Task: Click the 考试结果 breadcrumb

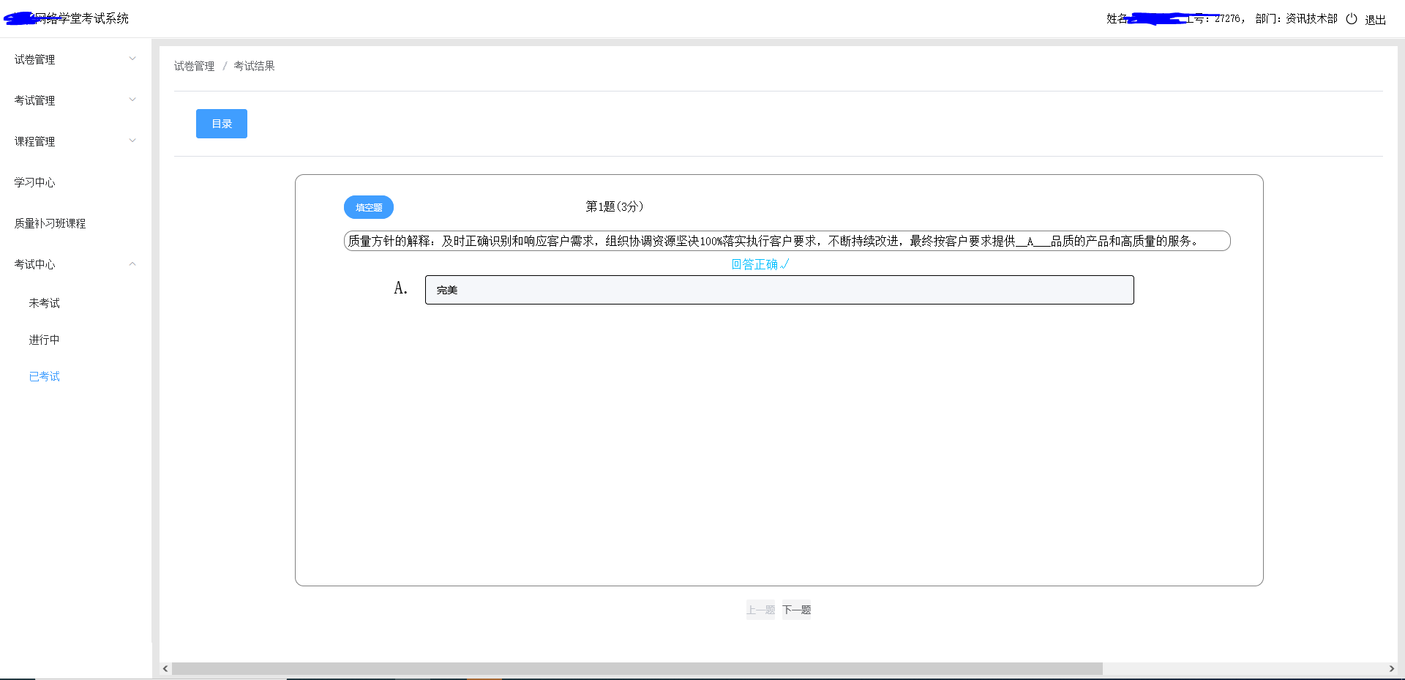Action: pos(254,66)
